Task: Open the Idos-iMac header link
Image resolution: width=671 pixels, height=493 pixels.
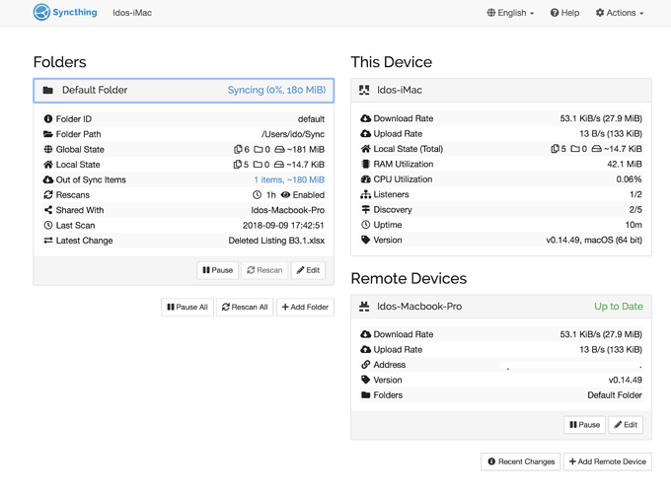Action: click(x=132, y=13)
